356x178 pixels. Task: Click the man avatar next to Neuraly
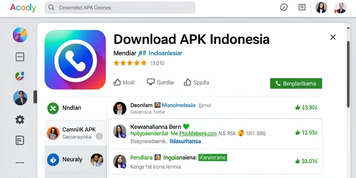tap(97, 160)
